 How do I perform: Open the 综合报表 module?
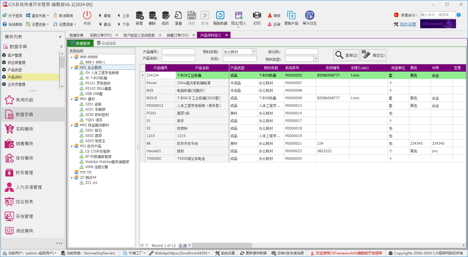click(33, 202)
